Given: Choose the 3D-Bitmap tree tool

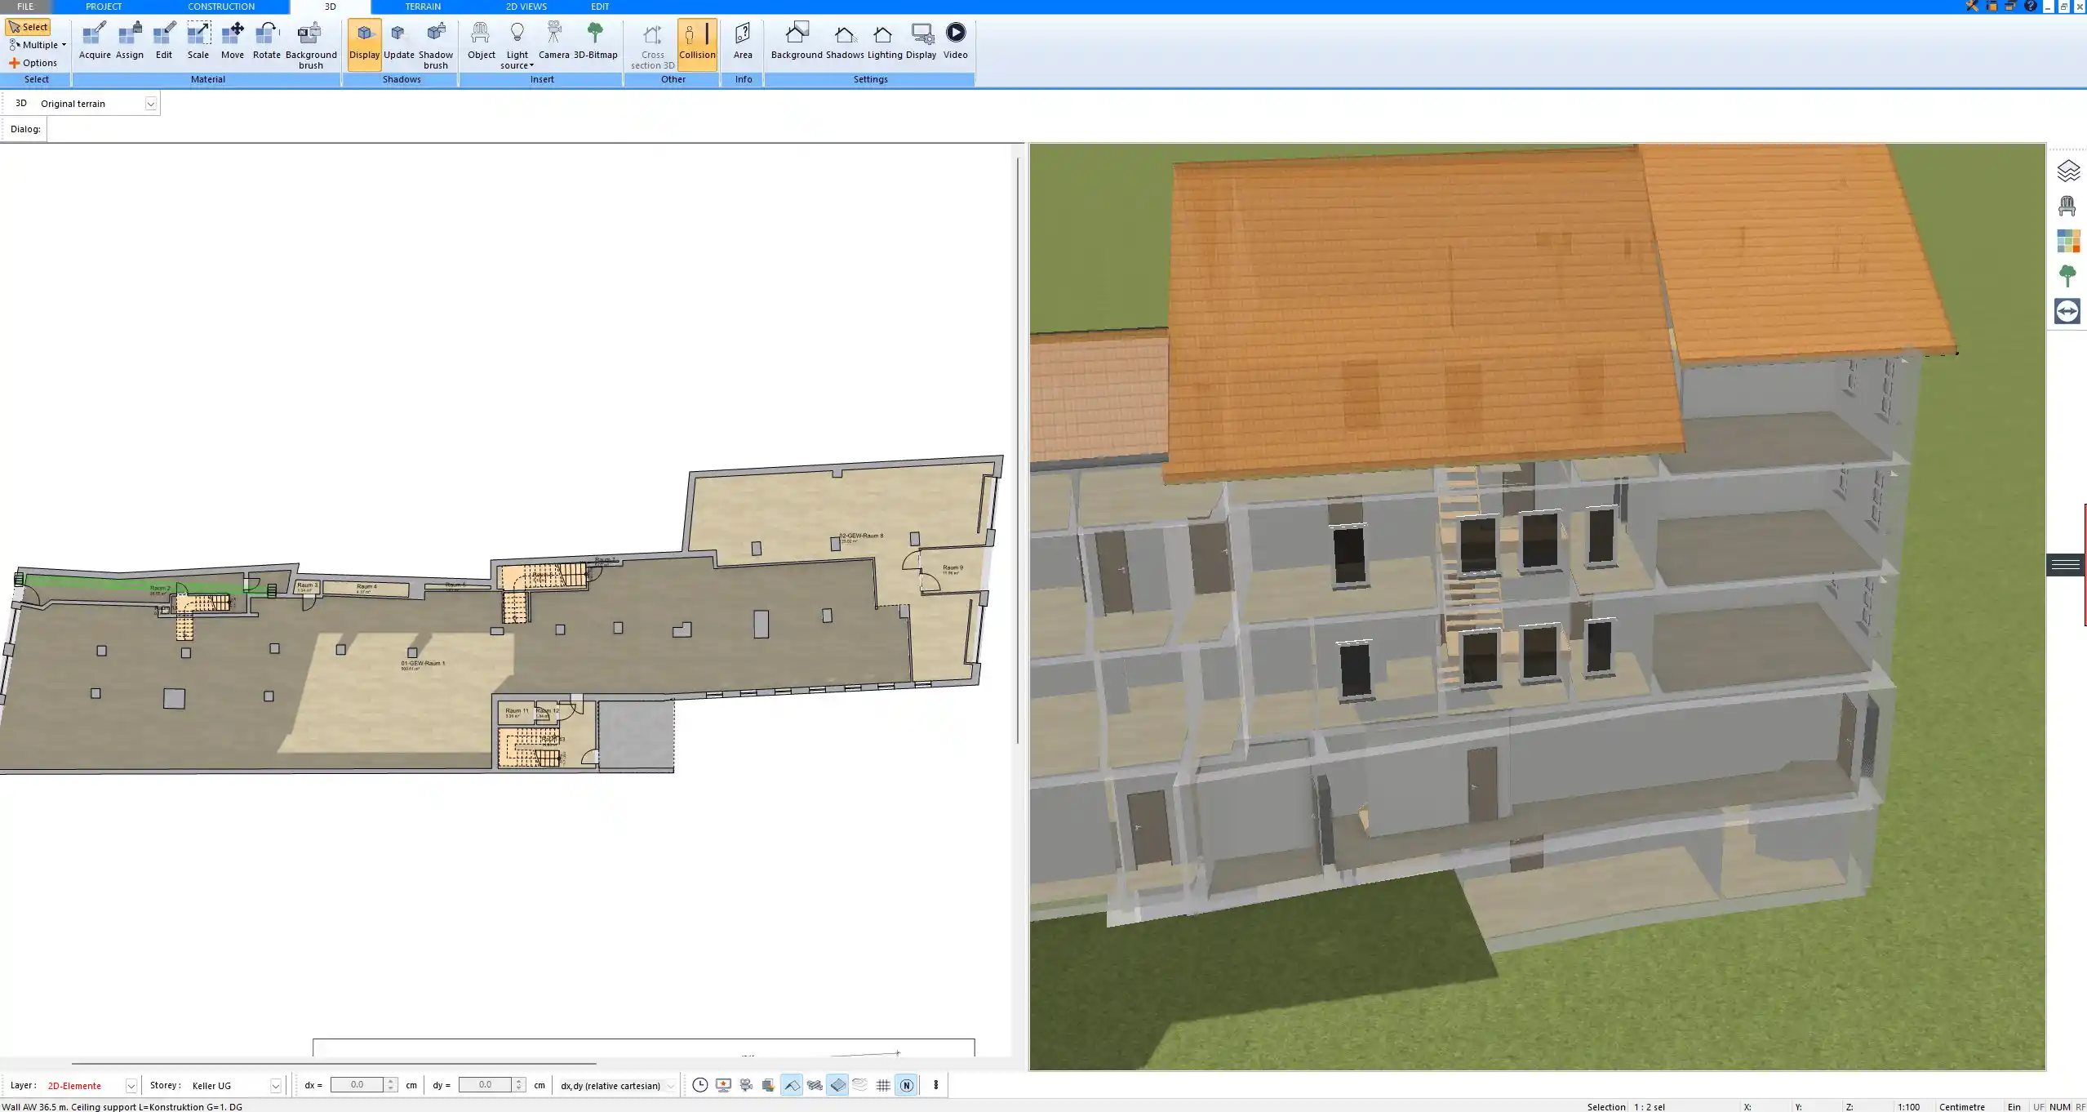Looking at the screenshot, I should coord(595,41).
